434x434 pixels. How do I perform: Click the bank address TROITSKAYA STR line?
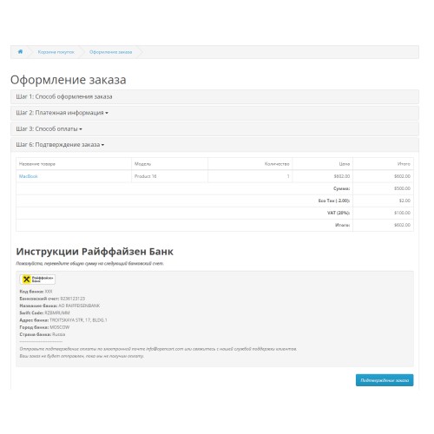pyautogui.click(x=63, y=320)
